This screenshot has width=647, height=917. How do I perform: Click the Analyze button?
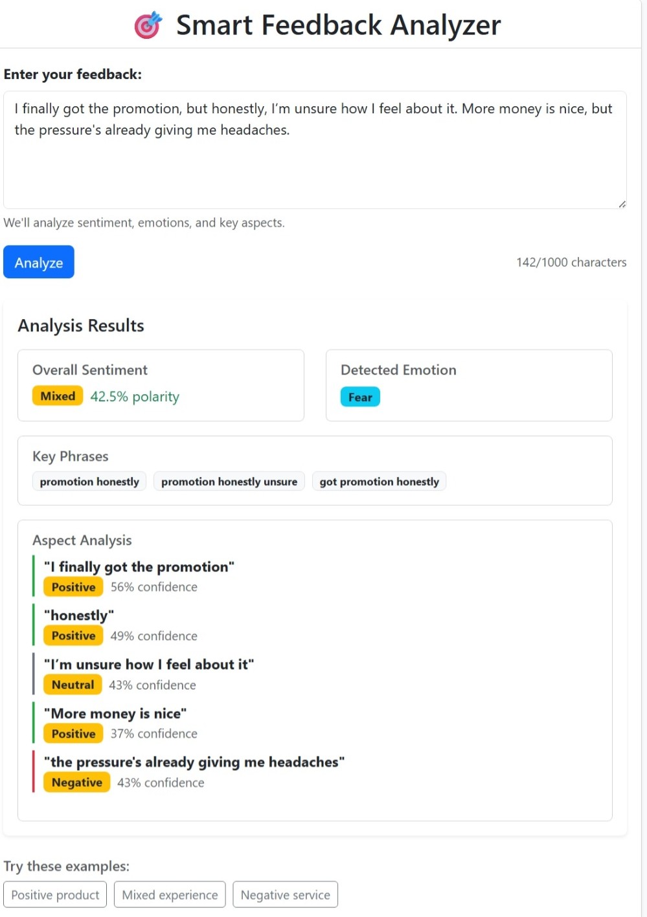(38, 262)
